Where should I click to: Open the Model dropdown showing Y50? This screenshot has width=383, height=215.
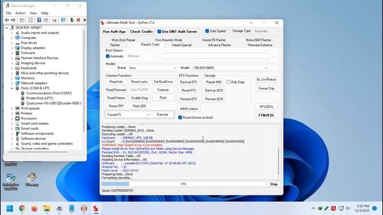coord(230,68)
